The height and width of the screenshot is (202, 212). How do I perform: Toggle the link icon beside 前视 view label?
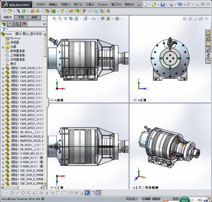52,100
